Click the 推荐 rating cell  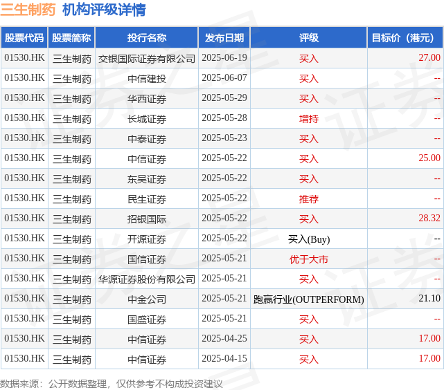[309, 199]
